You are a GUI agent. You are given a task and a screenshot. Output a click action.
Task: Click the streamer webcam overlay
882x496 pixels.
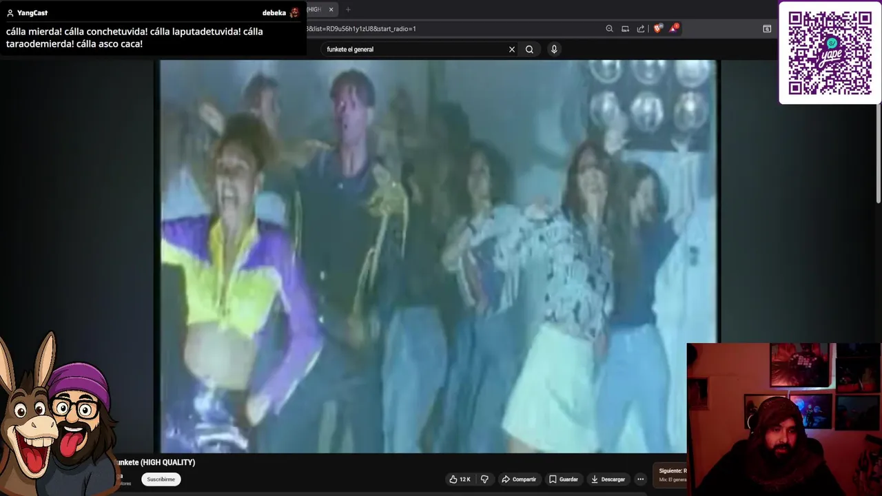(784, 420)
